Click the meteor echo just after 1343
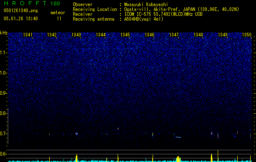The height and width of the screenshot is (162, 256). click(77, 134)
